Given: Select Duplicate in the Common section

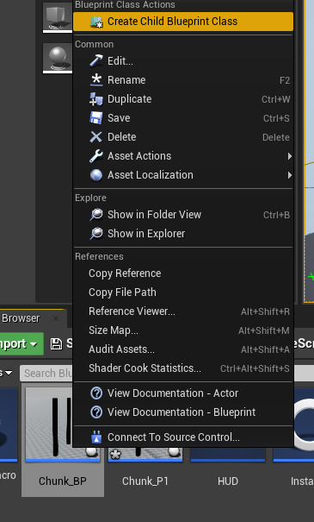Looking at the screenshot, I should click(x=183, y=99).
